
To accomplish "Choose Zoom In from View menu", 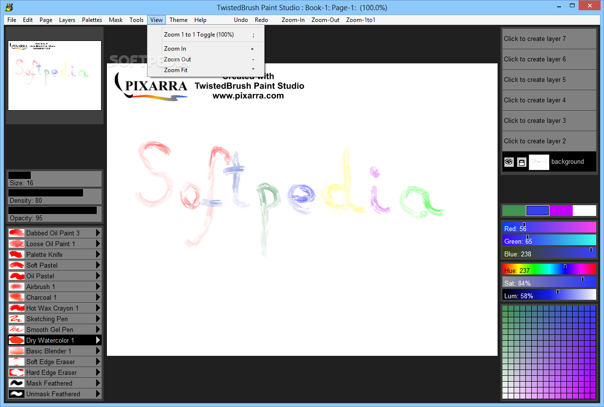I will click(x=206, y=49).
